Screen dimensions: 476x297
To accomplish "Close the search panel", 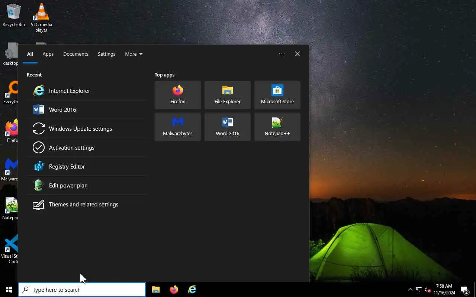I will click(x=297, y=54).
